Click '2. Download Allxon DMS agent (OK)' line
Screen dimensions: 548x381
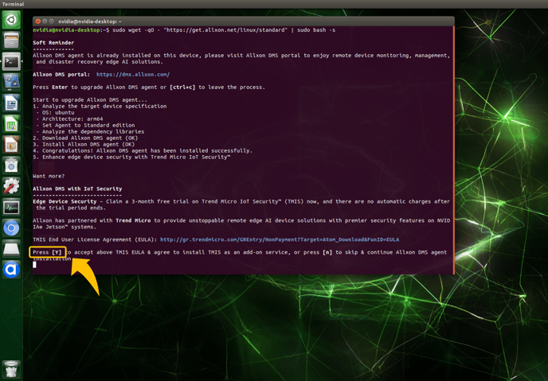coord(85,138)
